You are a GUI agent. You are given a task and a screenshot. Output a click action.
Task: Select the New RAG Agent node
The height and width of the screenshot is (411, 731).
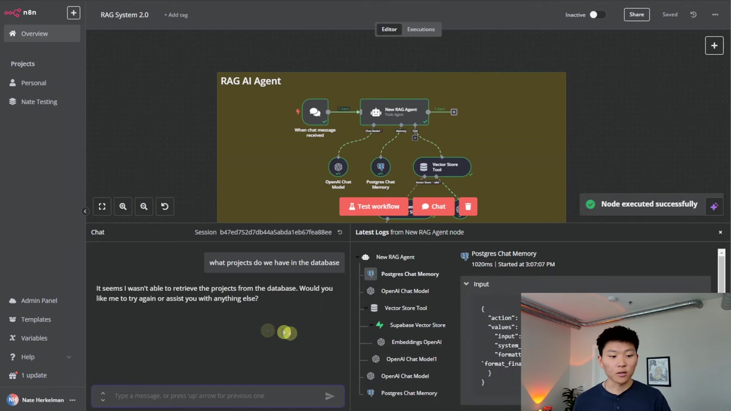coord(394,112)
